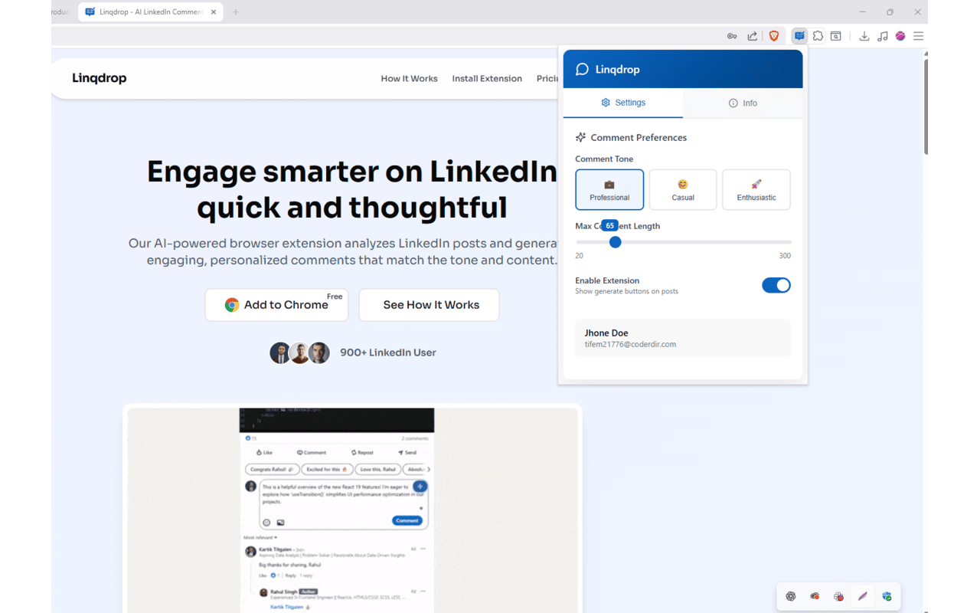Expand the Most relevant sort dropdown
The height and width of the screenshot is (613, 980).
260,538
